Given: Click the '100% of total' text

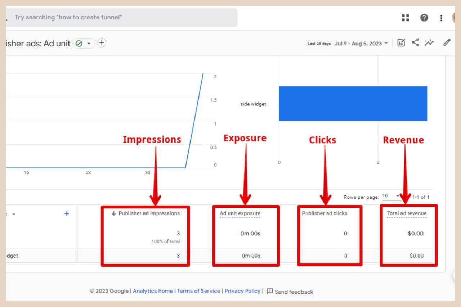Looking at the screenshot, I should [x=166, y=241].
